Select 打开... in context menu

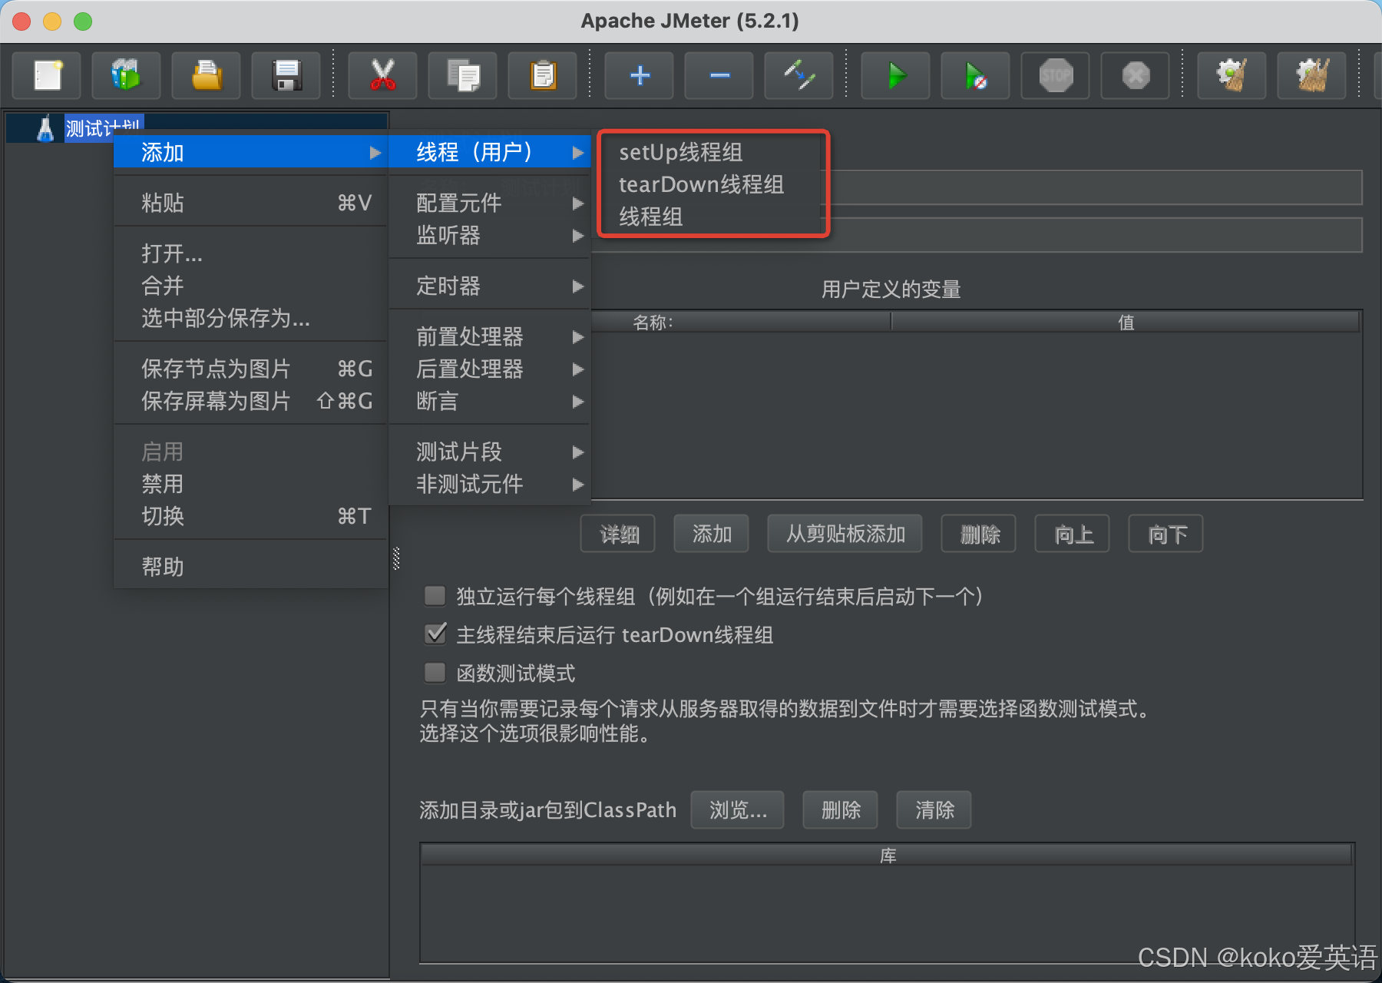250,253
